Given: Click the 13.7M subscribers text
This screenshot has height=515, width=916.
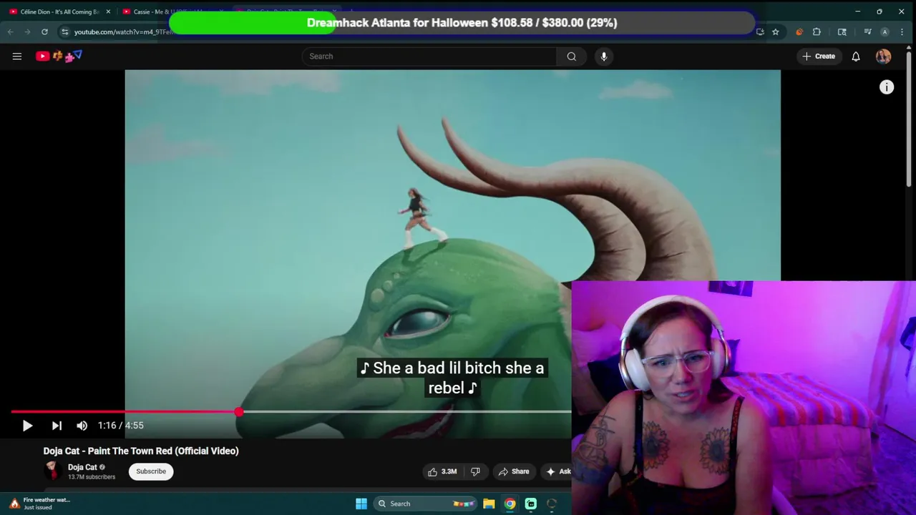Looking at the screenshot, I should coord(92,477).
